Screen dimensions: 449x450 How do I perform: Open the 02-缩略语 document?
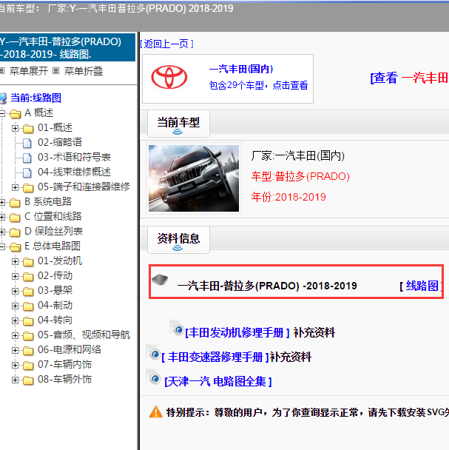[60, 142]
